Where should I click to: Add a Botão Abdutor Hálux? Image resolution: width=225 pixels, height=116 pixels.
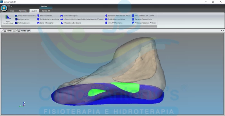coord(115,19)
